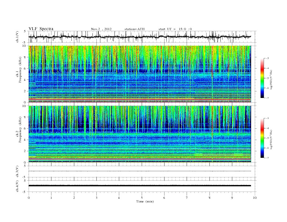Click the ch.2 spectrogram color scale bar
287x222 pixels.
click(x=262, y=138)
